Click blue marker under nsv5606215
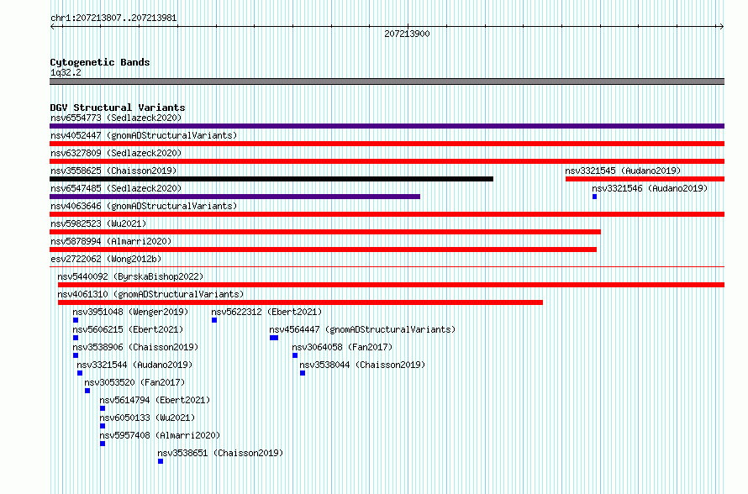Viewport: 748px width, 494px height. pyautogui.click(x=76, y=338)
